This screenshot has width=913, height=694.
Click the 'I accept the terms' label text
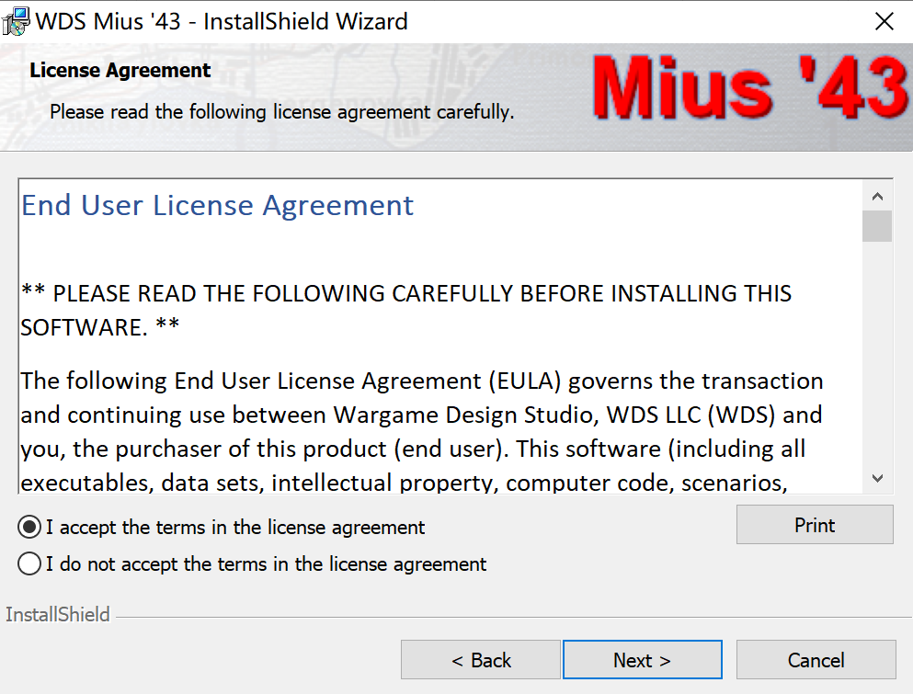(235, 528)
